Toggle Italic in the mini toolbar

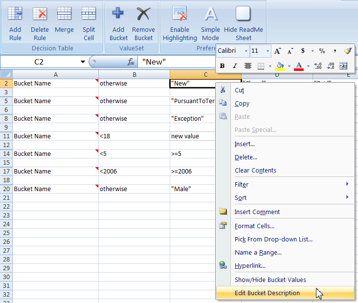[235, 66]
